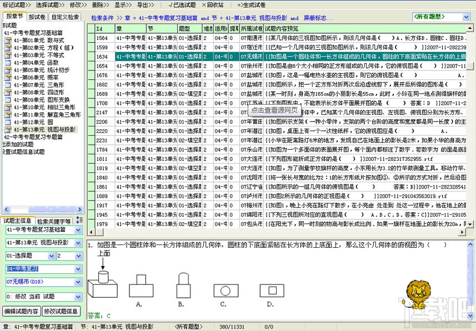Click the 修改试题信息 button
The width and height of the screenshot is (476, 331).
coord(61,311)
